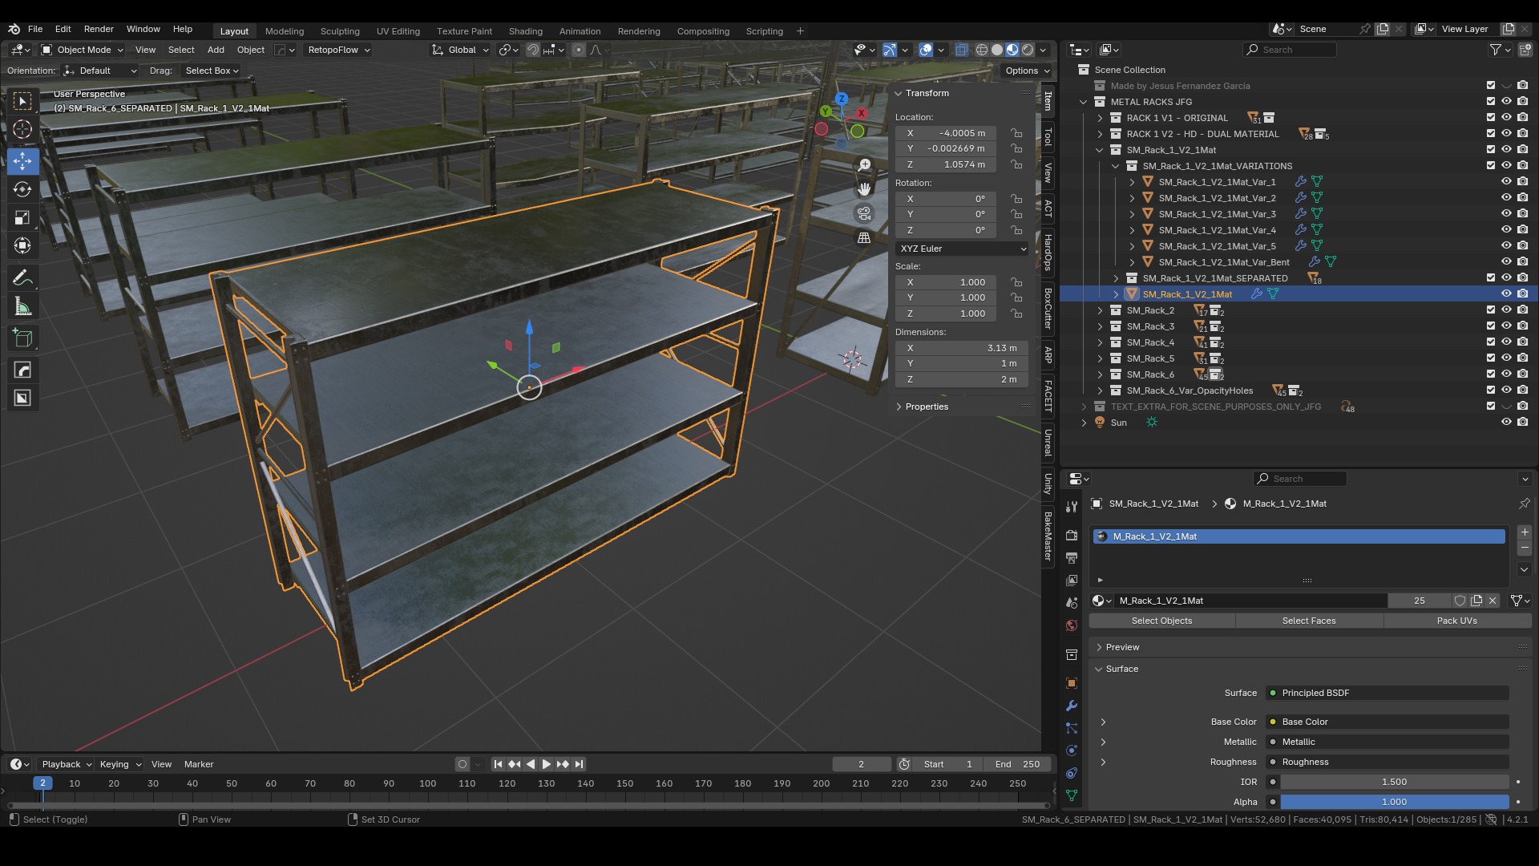Viewport: 1539px width, 866px height.
Task: Toggle the SM_Rack_5 eye visibility
Action: coord(1506,358)
